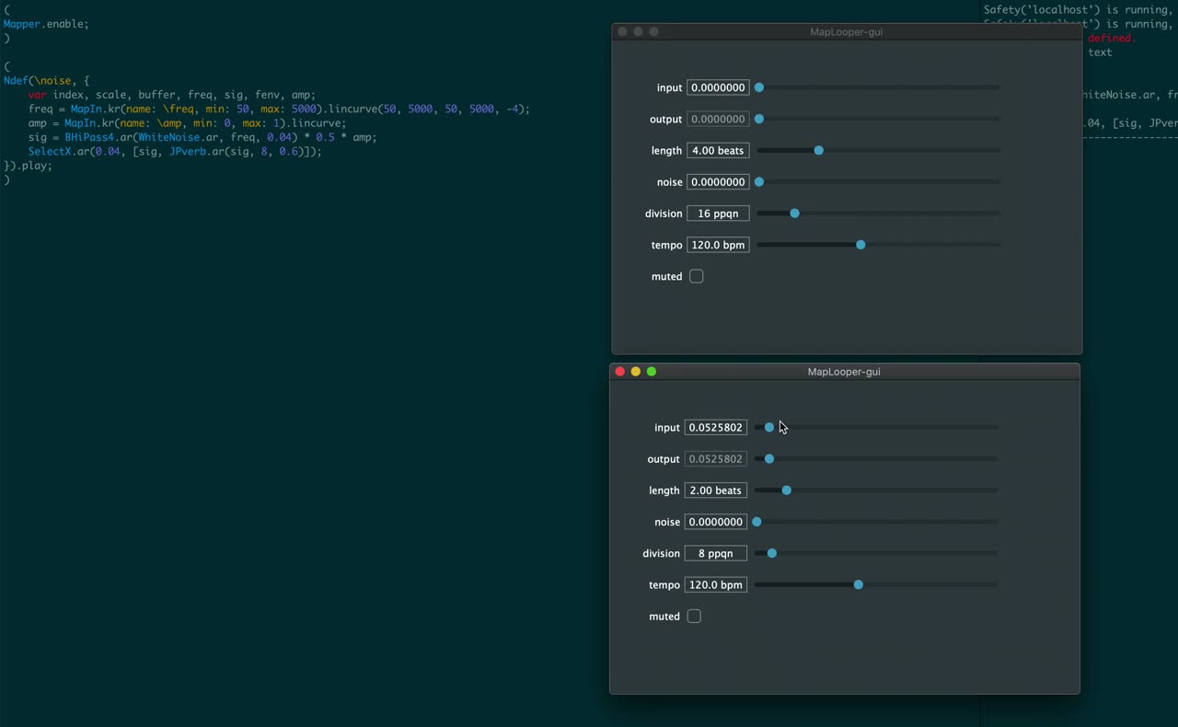
Task: Click the tempo 120.0 bpm field in lower window
Action: (716, 584)
